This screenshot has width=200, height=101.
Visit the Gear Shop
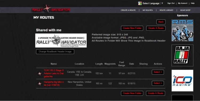[185, 10]
